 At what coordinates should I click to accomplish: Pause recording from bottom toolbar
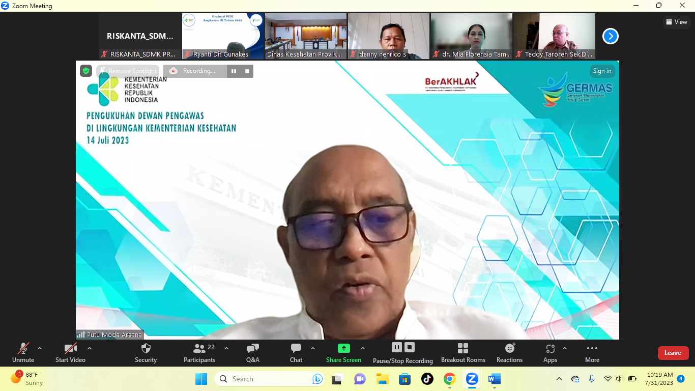[397, 347]
